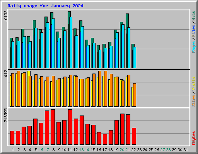Click day label 30 on the x-axis
Screen dimensions: 198x154
tap(180, 150)
